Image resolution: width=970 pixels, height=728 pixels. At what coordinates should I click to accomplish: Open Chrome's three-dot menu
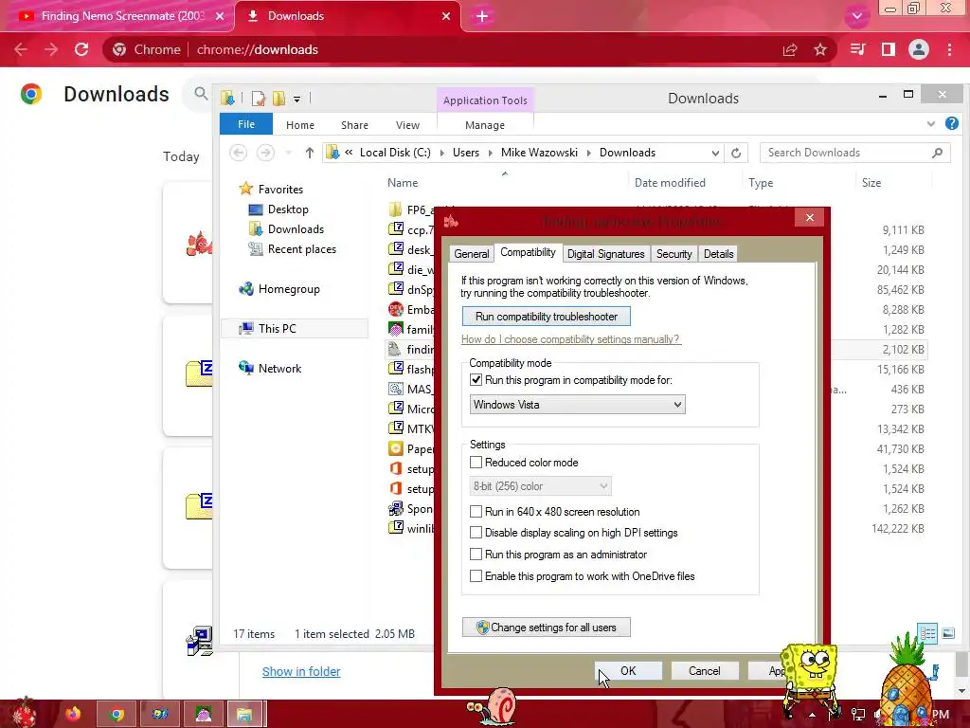click(x=949, y=49)
